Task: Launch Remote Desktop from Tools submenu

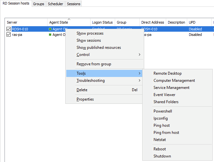Action: (177, 73)
